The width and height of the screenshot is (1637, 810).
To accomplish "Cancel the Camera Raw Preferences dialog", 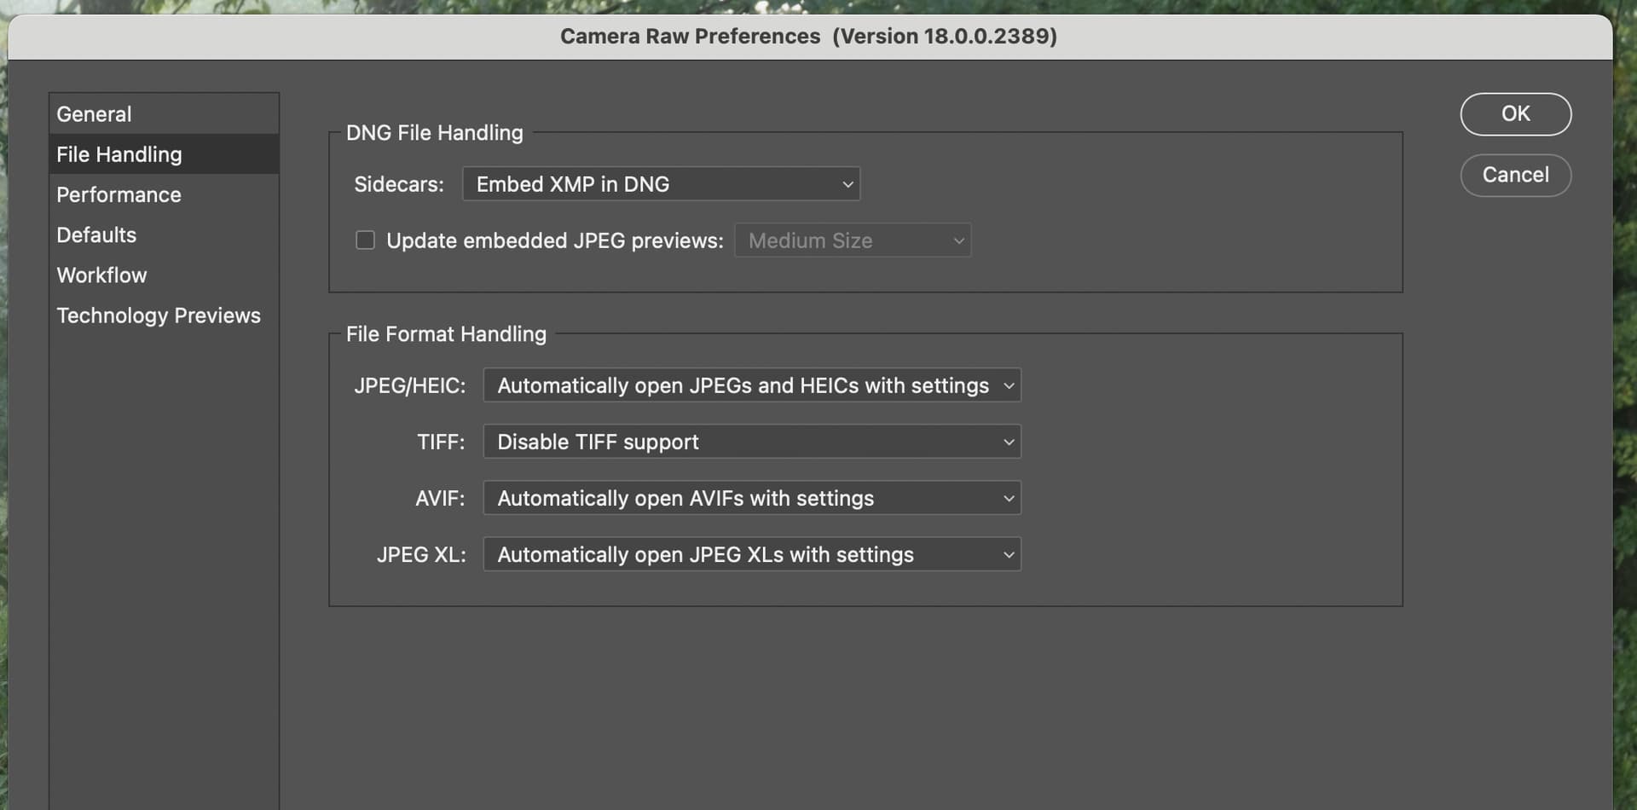I will point(1515,175).
